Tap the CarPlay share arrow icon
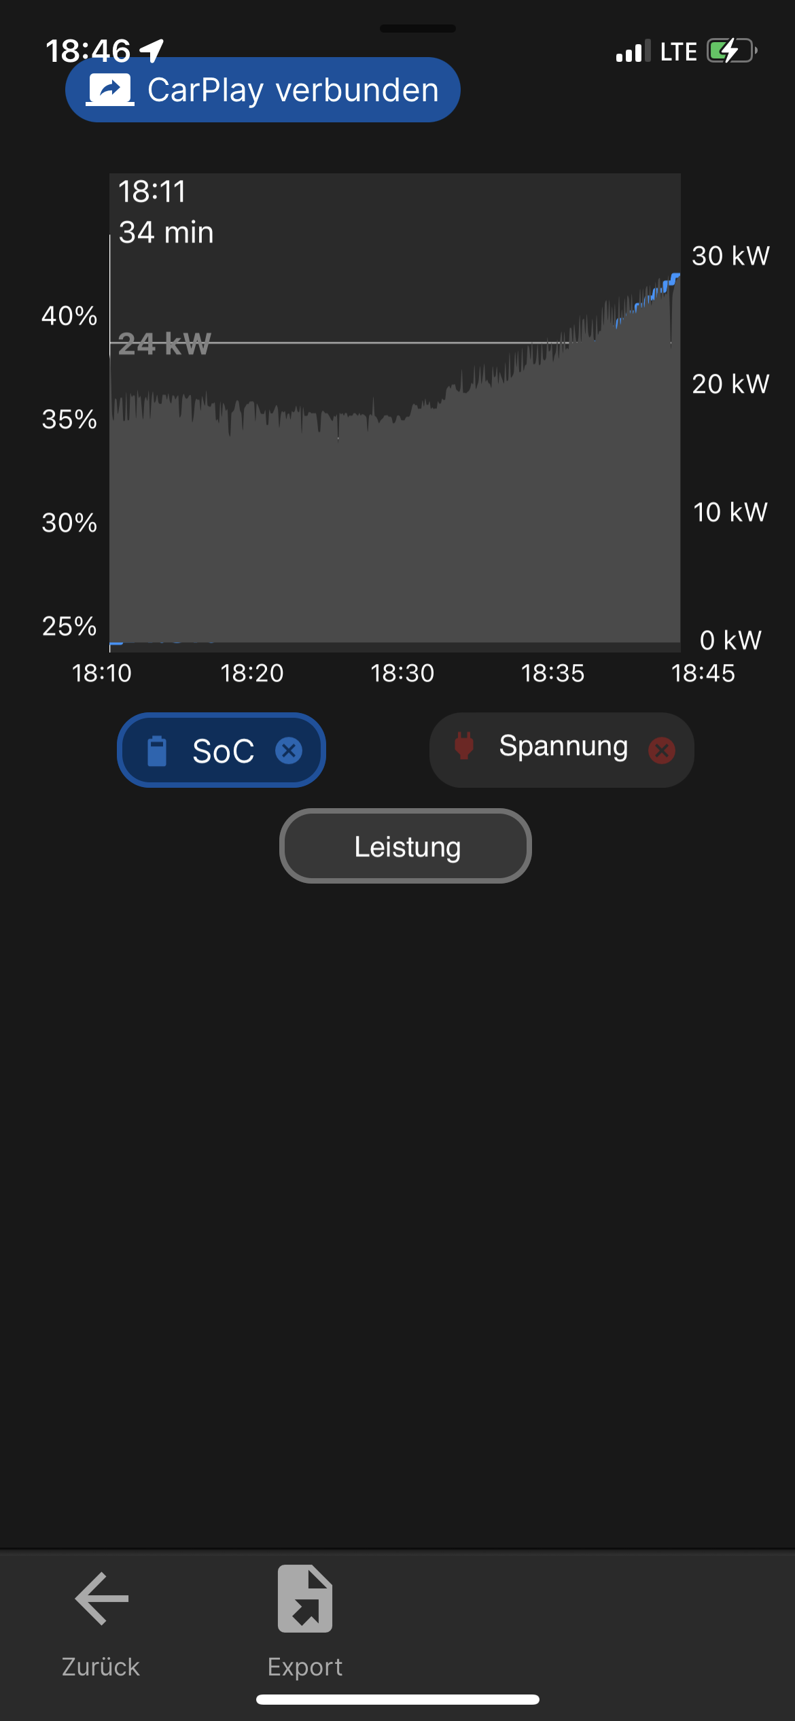 pyautogui.click(x=110, y=90)
